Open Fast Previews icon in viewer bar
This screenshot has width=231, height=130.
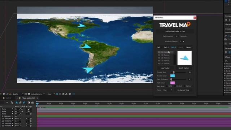click(x=60, y=94)
